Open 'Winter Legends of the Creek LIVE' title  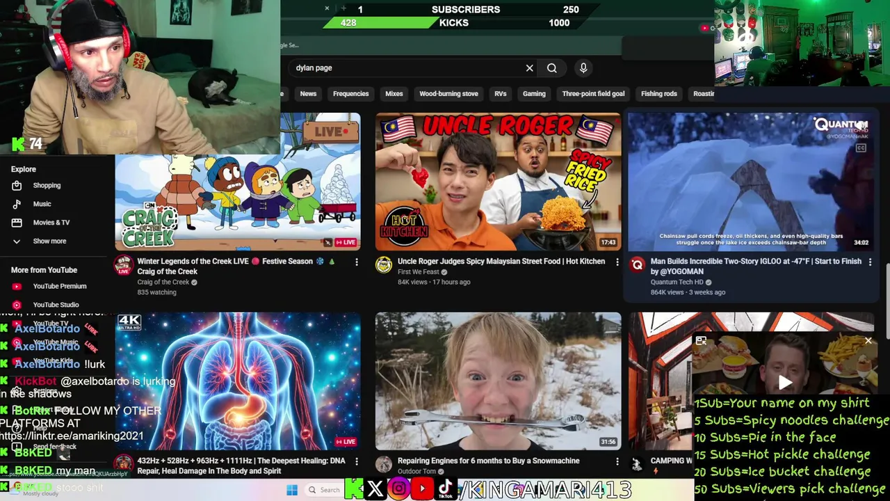click(236, 267)
